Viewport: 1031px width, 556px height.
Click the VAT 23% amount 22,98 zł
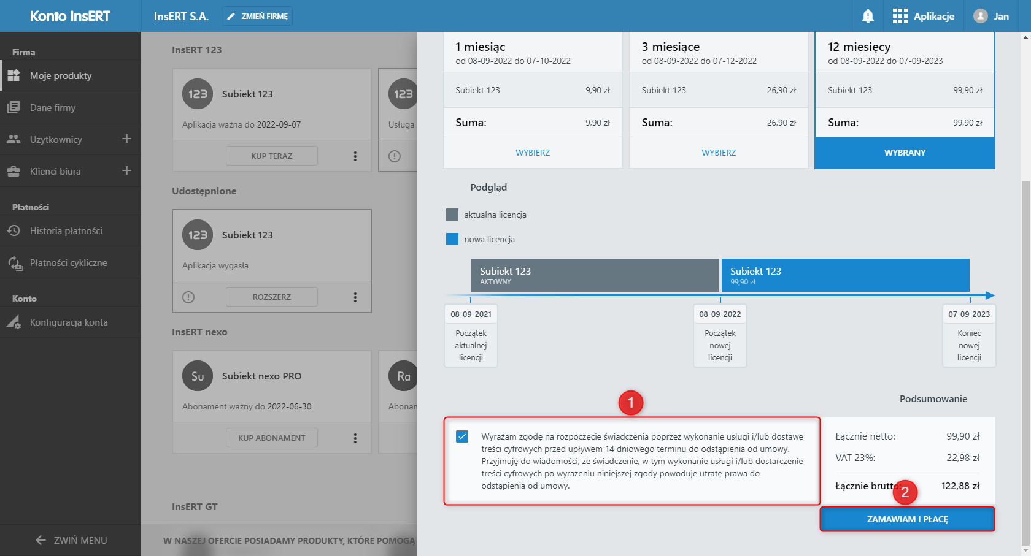(x=963, y=457)
